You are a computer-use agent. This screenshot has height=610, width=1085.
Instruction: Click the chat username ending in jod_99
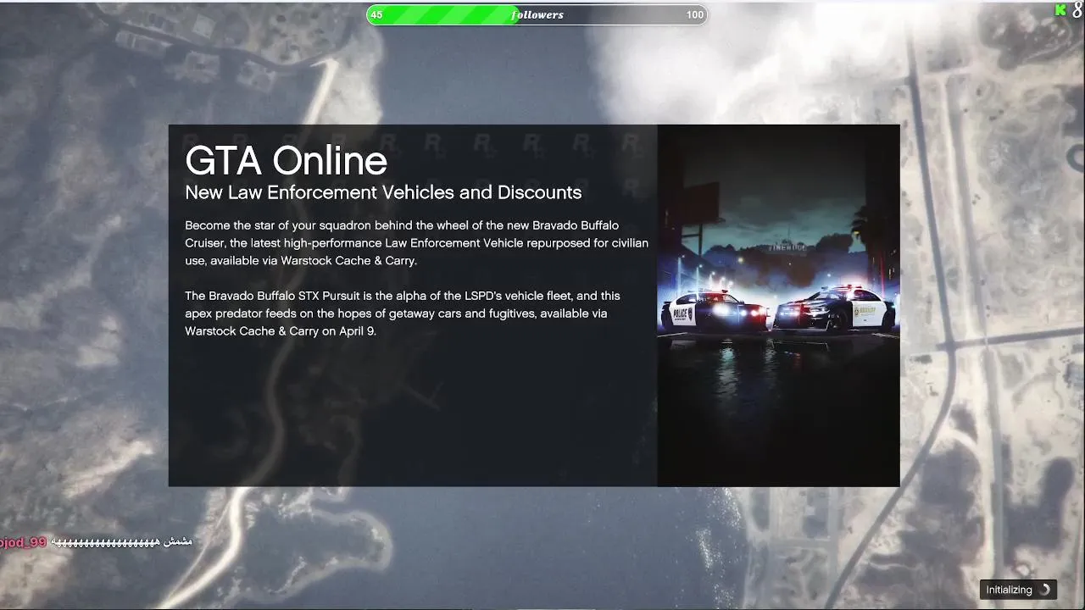coord(23,542)
